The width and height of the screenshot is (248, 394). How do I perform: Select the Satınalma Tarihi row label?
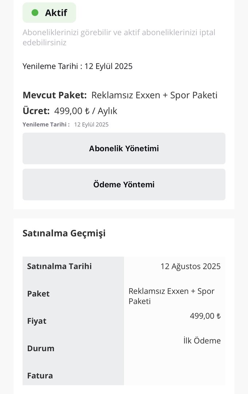[x=59, y=266]
